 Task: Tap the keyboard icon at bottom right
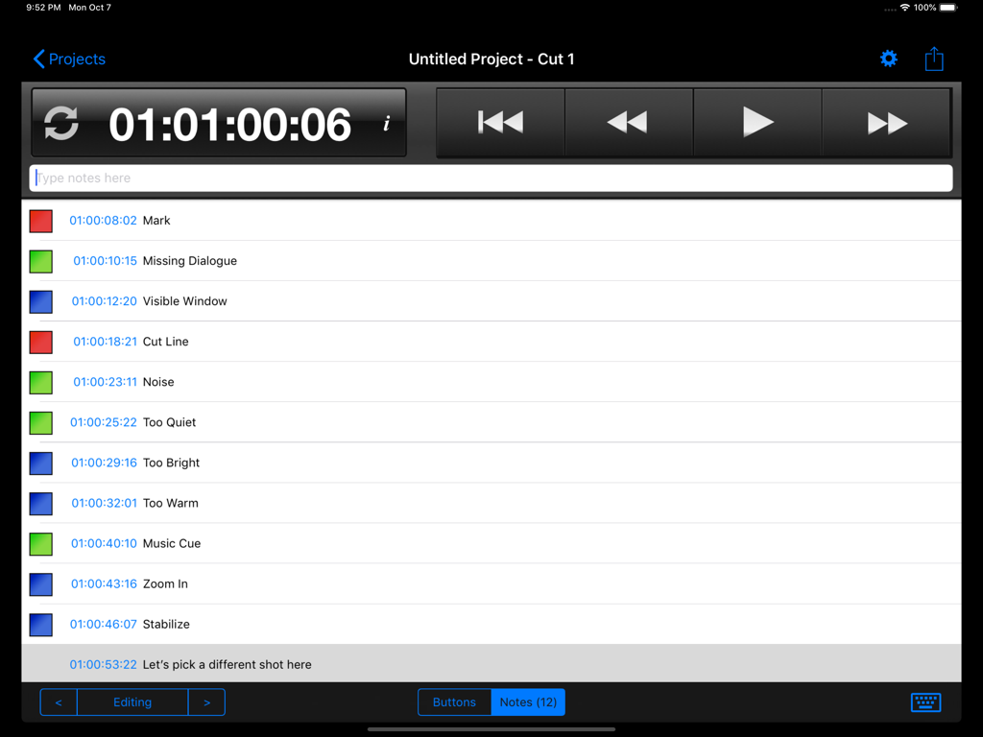[925, 701]
